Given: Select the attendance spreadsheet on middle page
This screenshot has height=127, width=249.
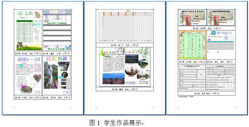Looking at the screenshot, I should (x=125, y=26).
